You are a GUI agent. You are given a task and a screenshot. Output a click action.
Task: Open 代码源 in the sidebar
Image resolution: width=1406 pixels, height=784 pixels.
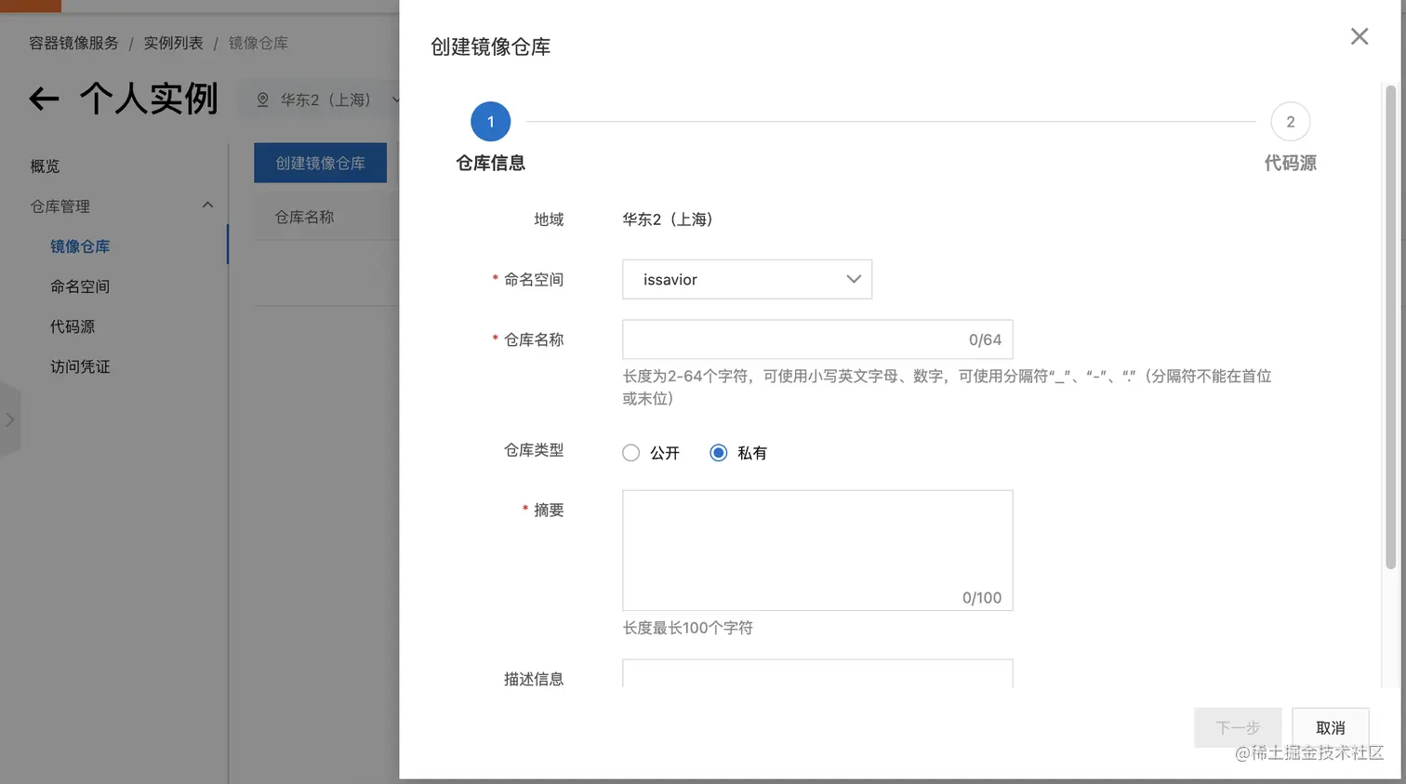[73, 326]
